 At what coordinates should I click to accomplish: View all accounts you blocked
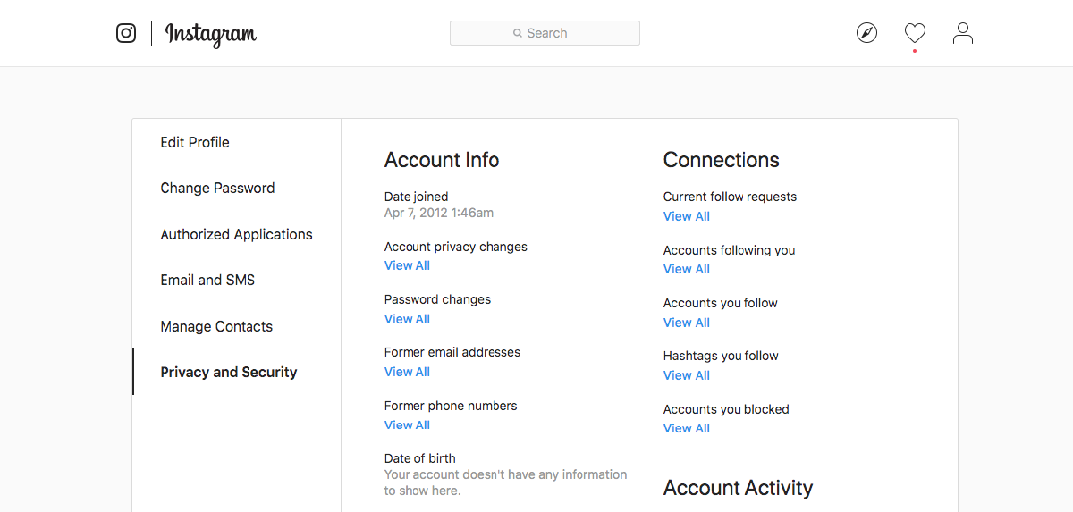click(686, 428)
